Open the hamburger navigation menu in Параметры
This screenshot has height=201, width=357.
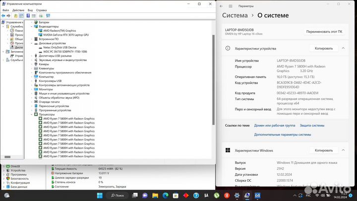point(231,6)
